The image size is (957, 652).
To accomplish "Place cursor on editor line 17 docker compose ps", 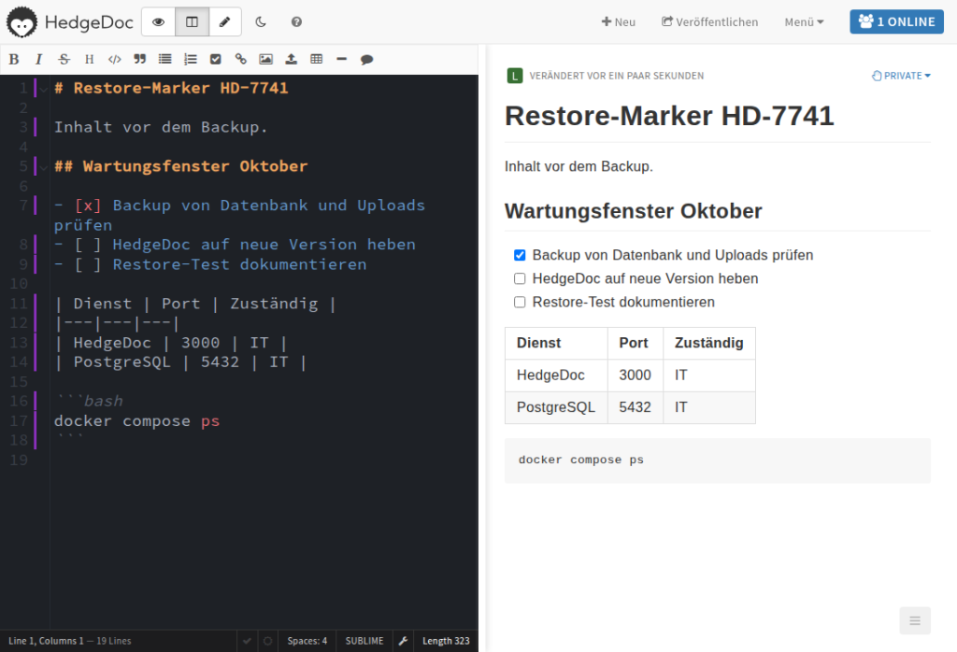I will pyautogui.click(x=136, y=421).
